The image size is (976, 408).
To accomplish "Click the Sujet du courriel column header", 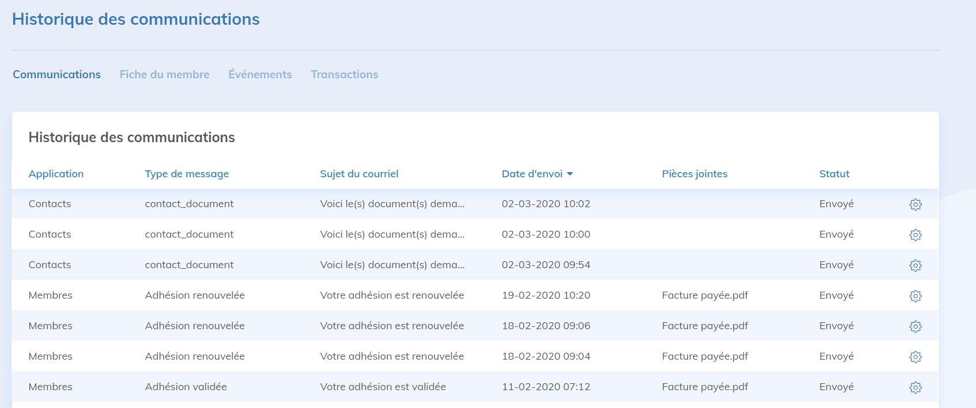I will pos(359,174).
